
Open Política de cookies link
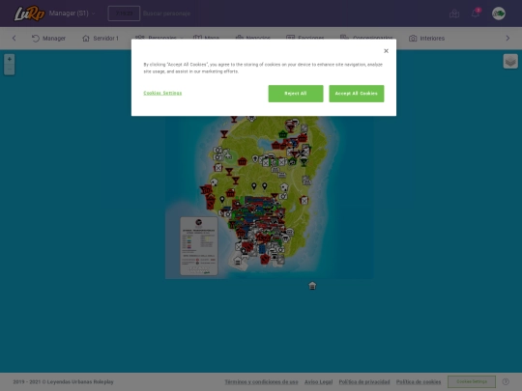point(419,381)
